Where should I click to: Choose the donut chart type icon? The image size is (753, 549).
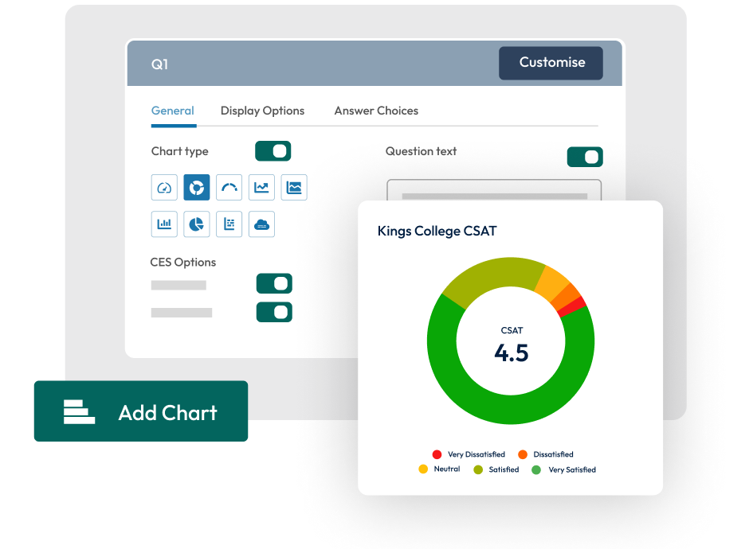[x=197, y=188]
